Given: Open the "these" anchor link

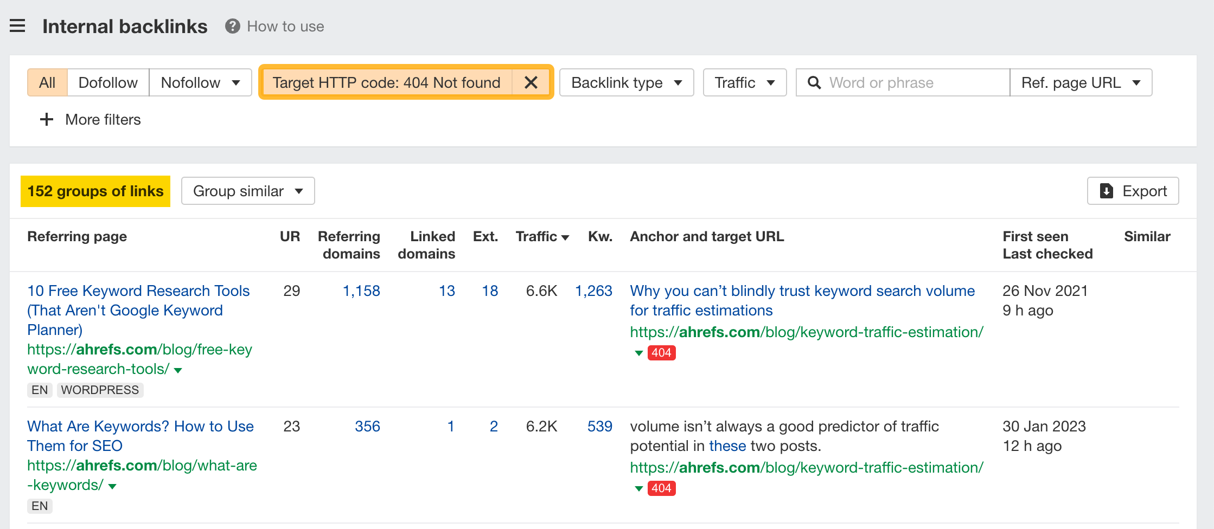Looking at the screenshot, I should 727,446.
